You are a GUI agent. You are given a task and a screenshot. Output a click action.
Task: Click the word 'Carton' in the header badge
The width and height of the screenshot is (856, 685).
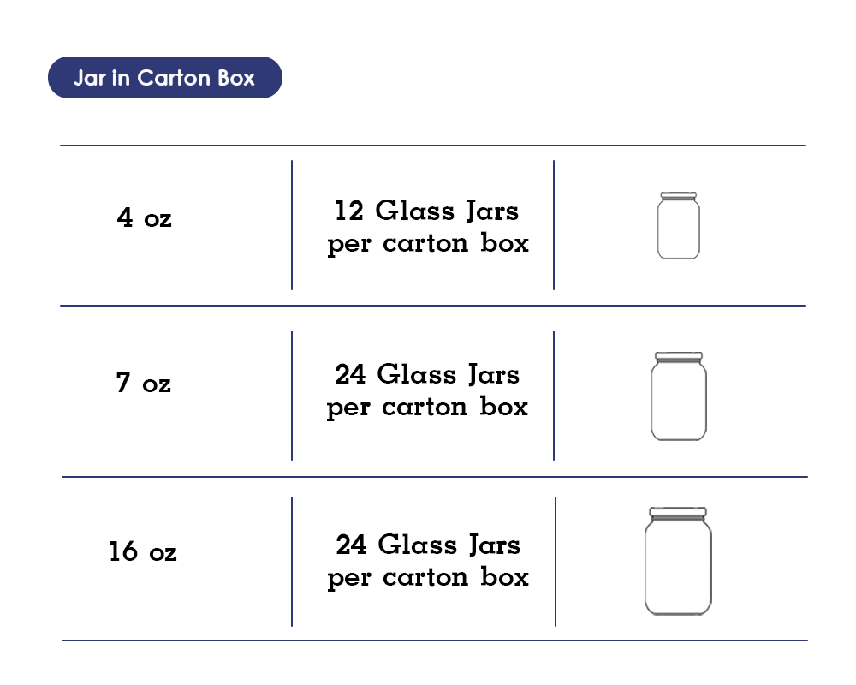tap(174, 78)
